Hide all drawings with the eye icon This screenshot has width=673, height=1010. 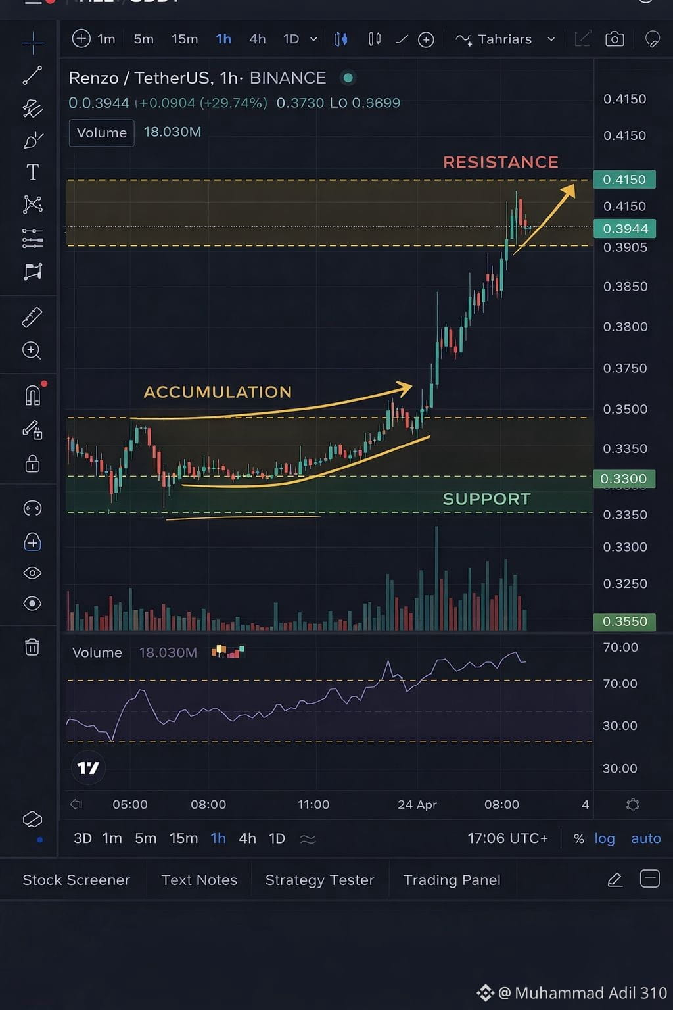(x=32, y=573)
